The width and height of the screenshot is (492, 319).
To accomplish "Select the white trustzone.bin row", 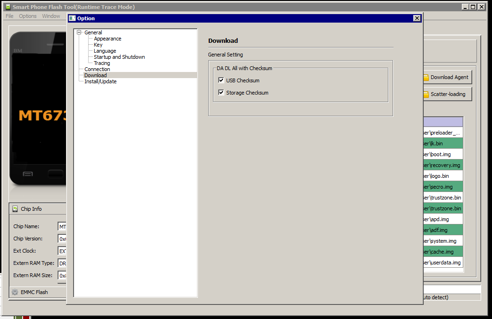I will [x=443, y=198].
